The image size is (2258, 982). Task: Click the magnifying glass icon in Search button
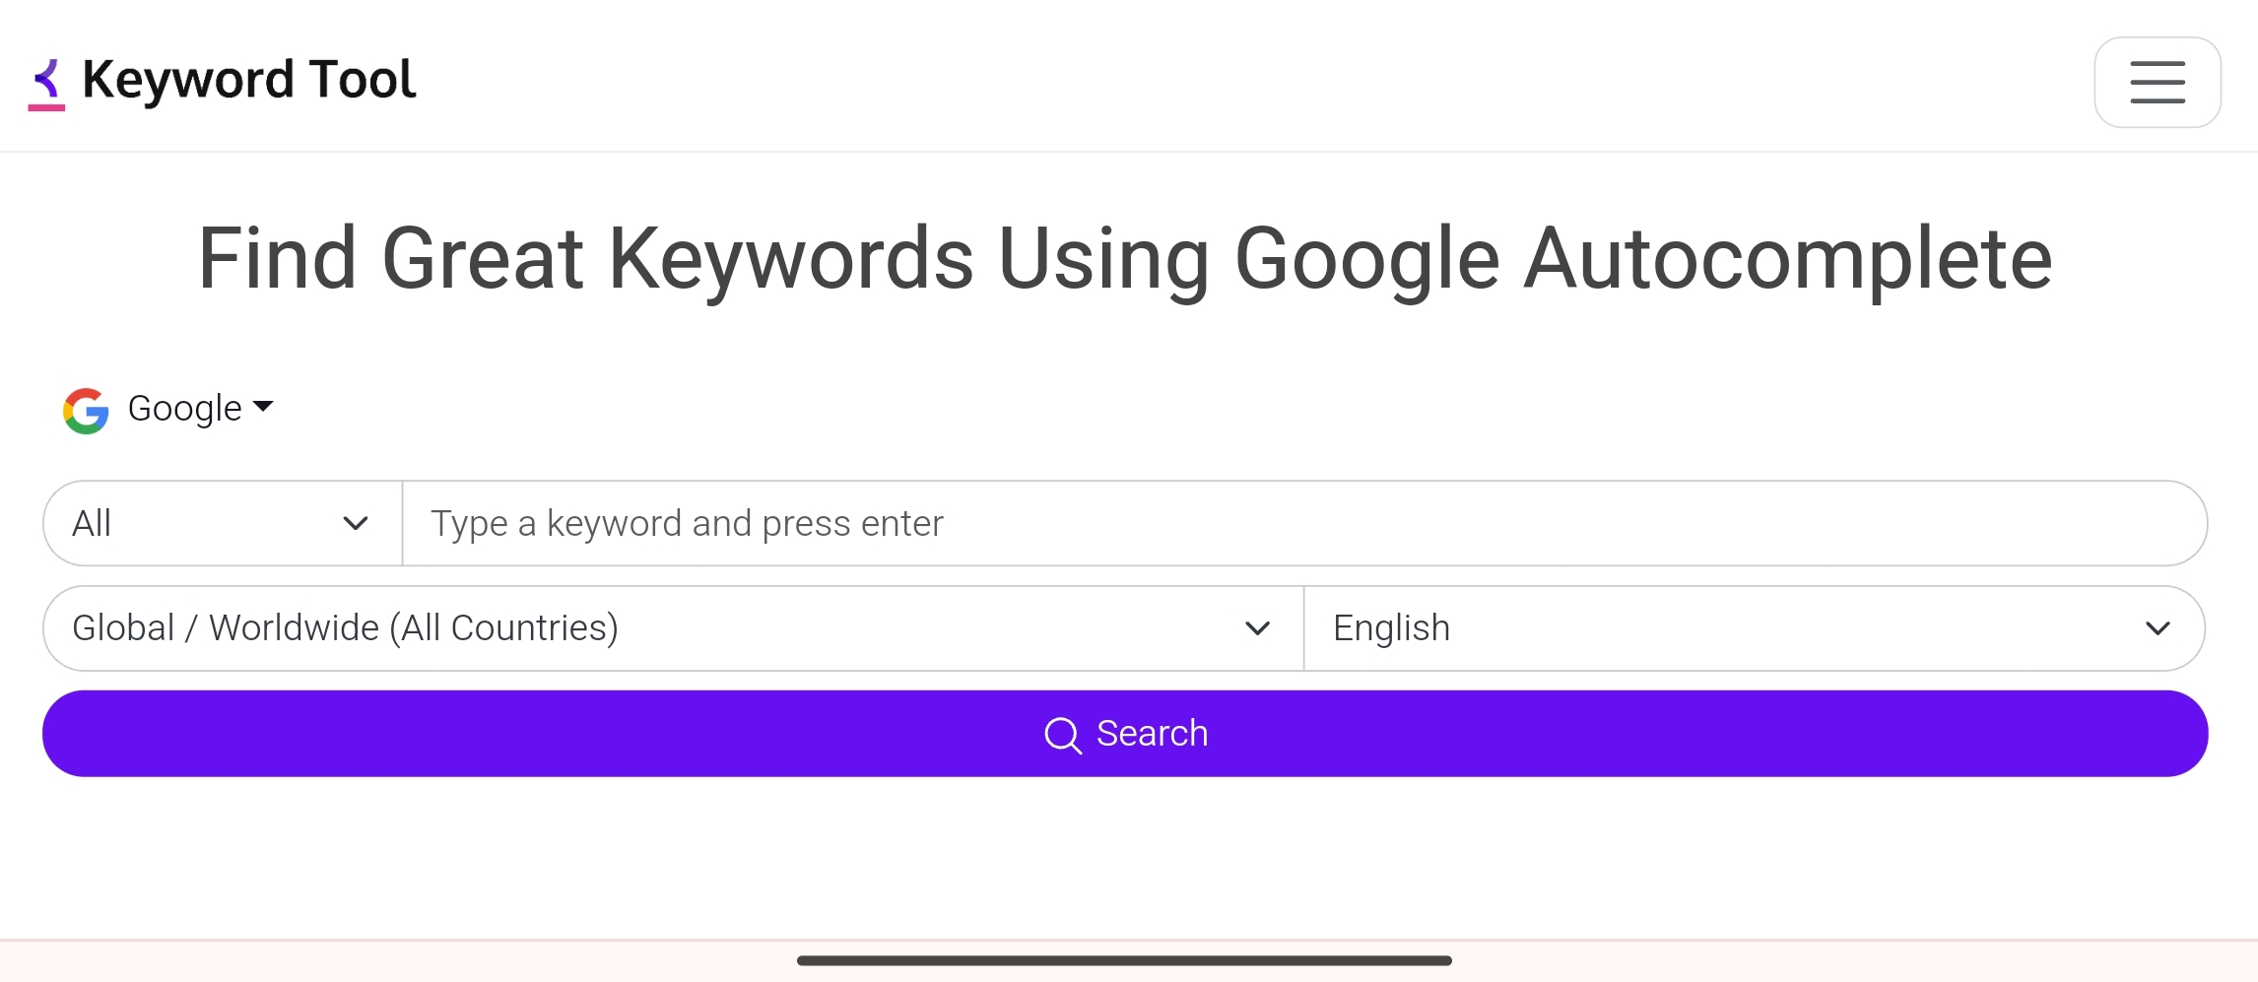coord(1062,734)
